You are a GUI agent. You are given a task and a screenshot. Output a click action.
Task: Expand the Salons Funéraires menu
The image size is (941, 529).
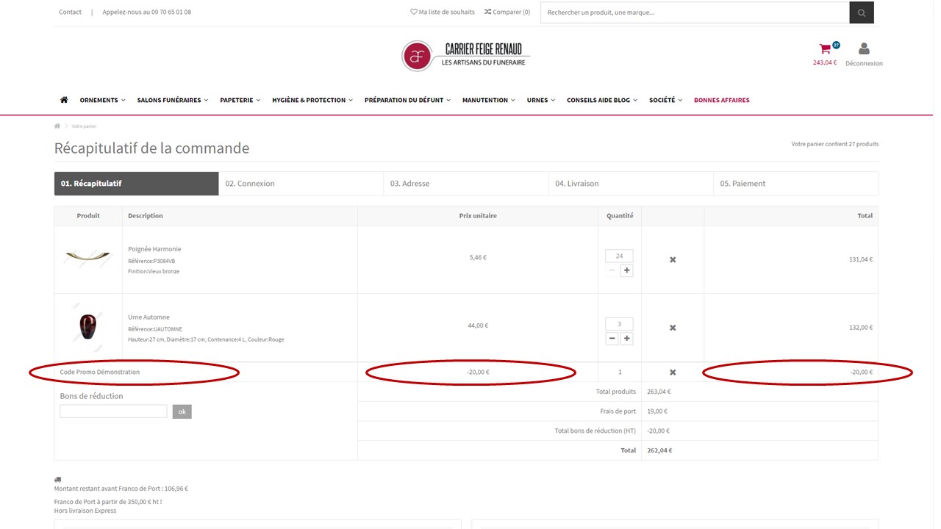pyautogui.click(x=173, y=100)
